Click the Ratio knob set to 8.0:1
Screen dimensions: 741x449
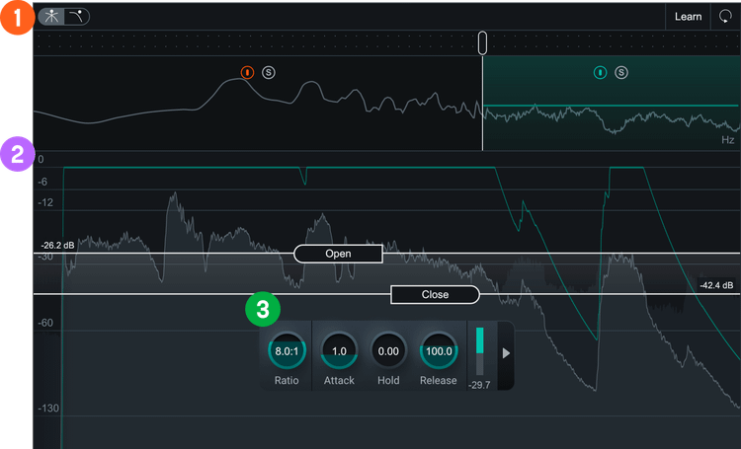tap(287, 350)
